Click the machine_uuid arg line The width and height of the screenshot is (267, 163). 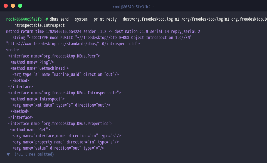coord(66,75)
